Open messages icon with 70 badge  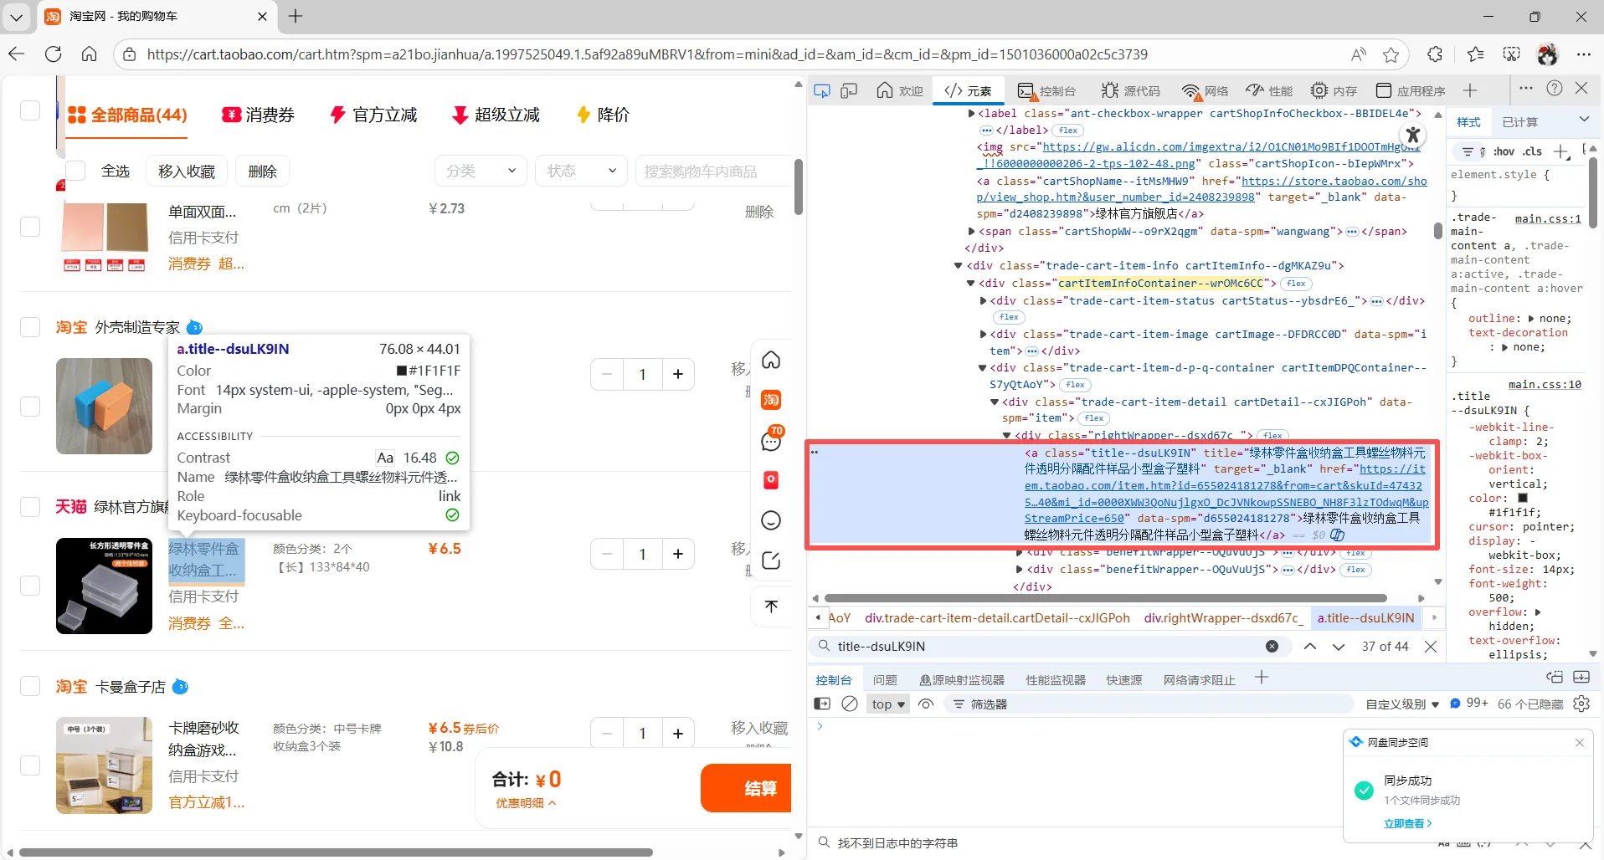click(771, 439)
